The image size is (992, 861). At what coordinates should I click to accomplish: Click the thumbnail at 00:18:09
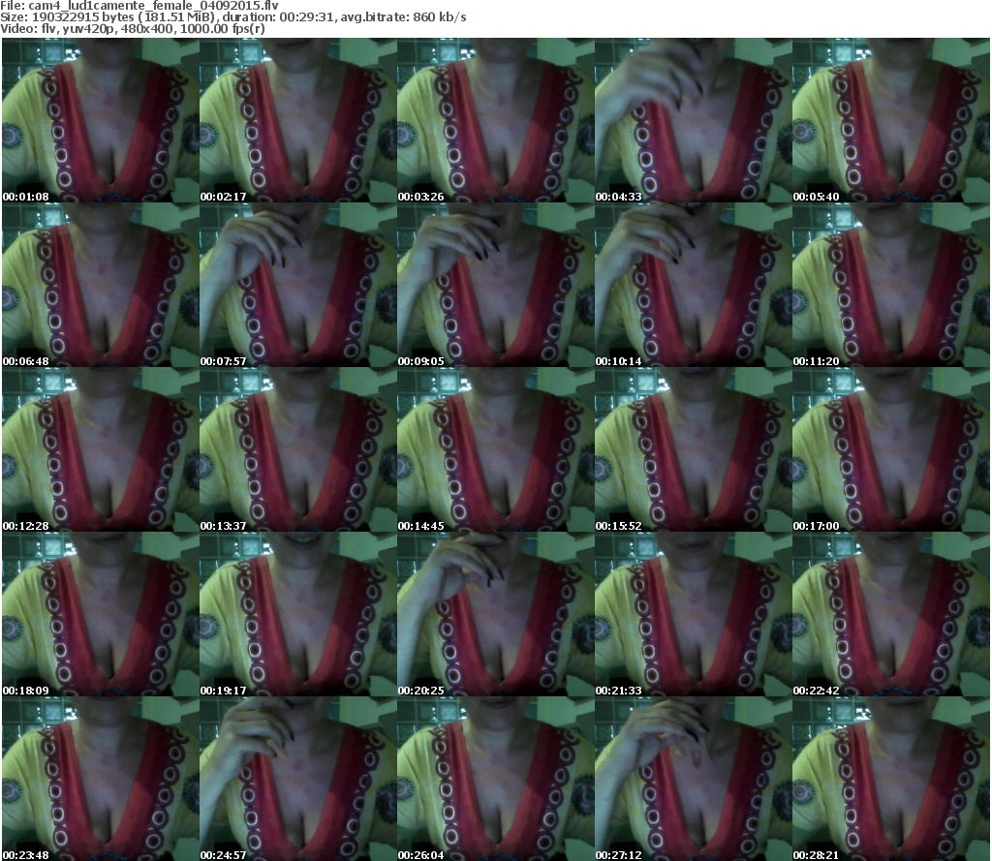click(100, 614)
